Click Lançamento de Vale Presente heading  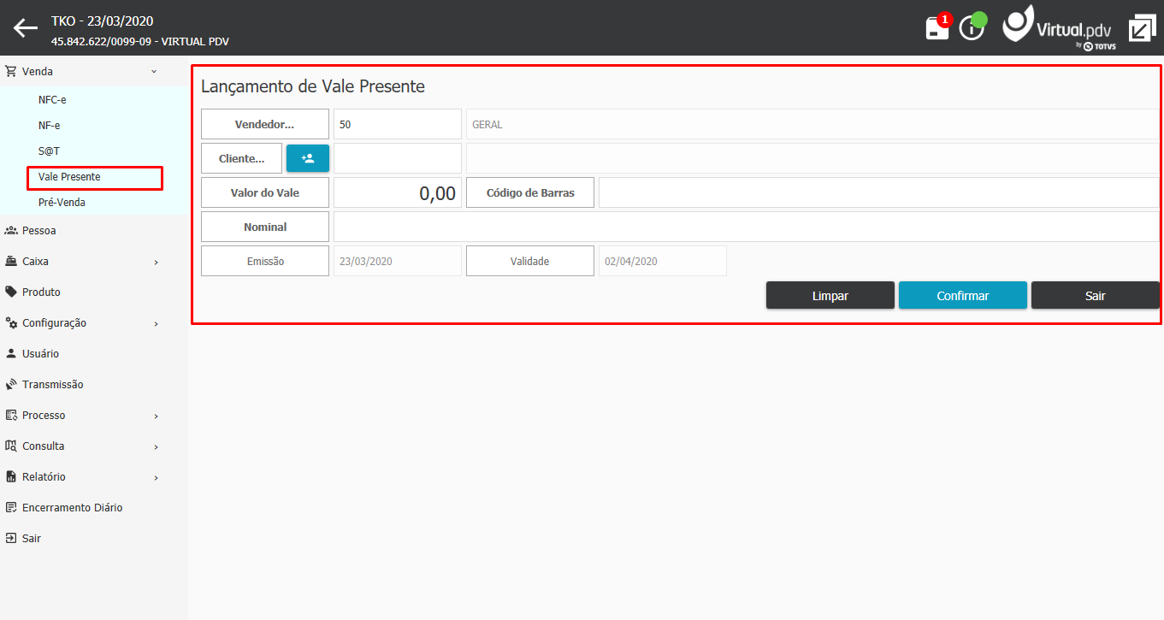click(313, 86)
